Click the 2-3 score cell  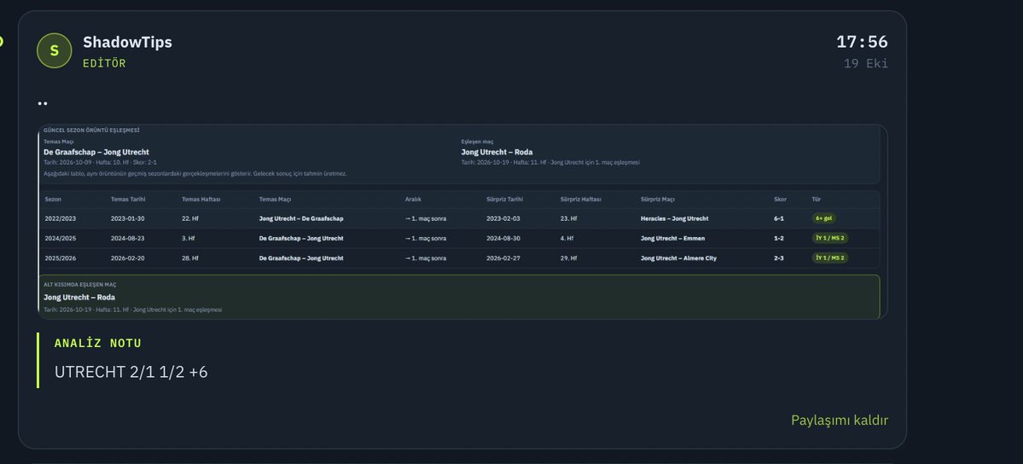779,258
